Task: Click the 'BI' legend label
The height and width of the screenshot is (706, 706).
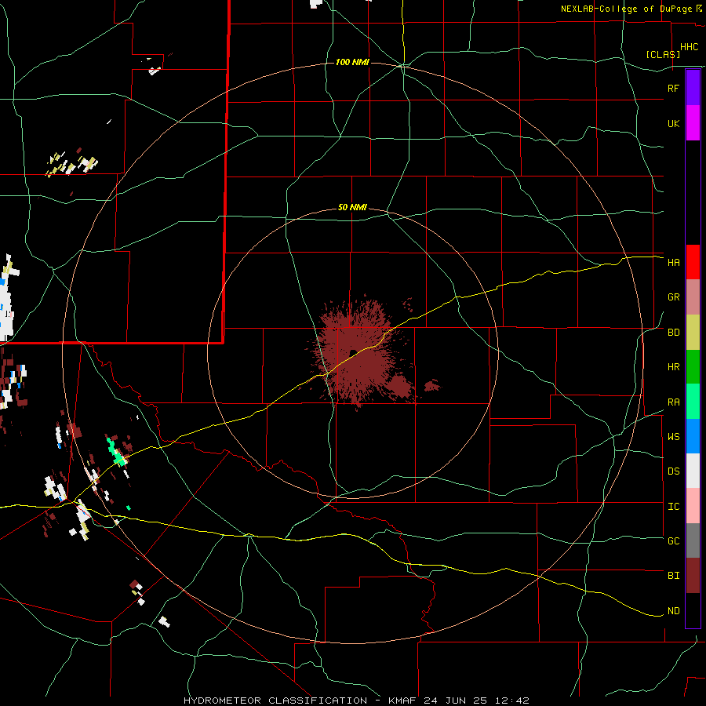Action: tap(673, 576)
